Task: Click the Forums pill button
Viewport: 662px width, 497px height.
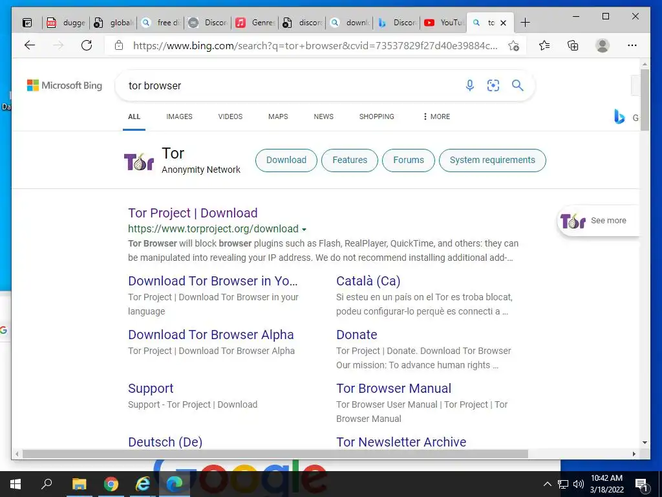Action: pyautogui.click(x=409, y=160)
